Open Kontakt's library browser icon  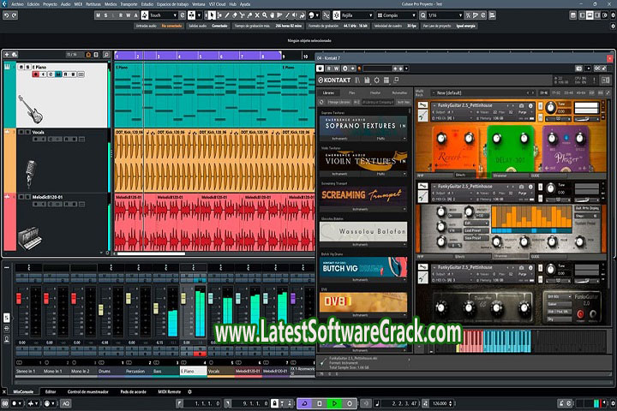pyautogui.click(x=357, y=80)
